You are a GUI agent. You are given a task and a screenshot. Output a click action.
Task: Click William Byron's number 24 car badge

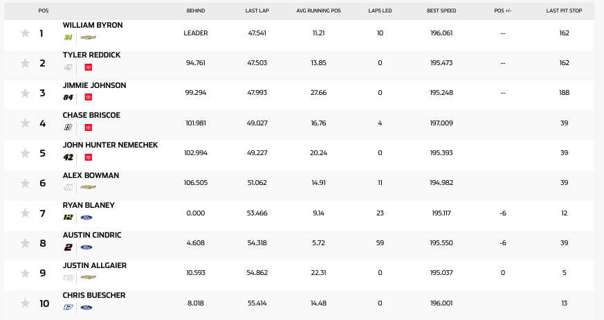(x=68, y=37)
